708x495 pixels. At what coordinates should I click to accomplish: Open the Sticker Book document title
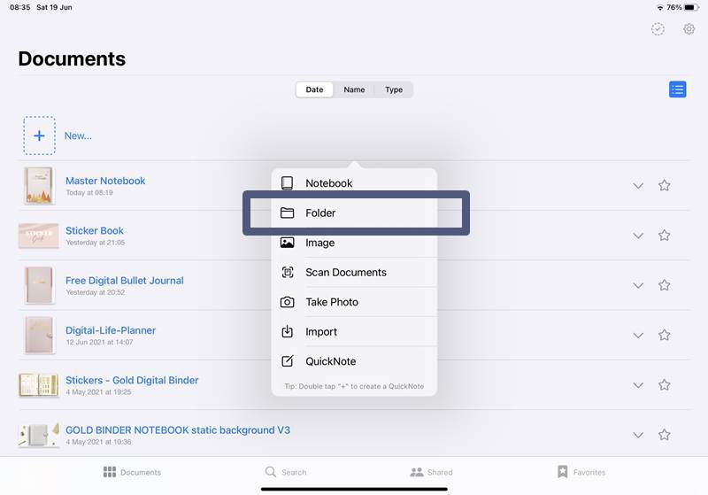[95, 230]
